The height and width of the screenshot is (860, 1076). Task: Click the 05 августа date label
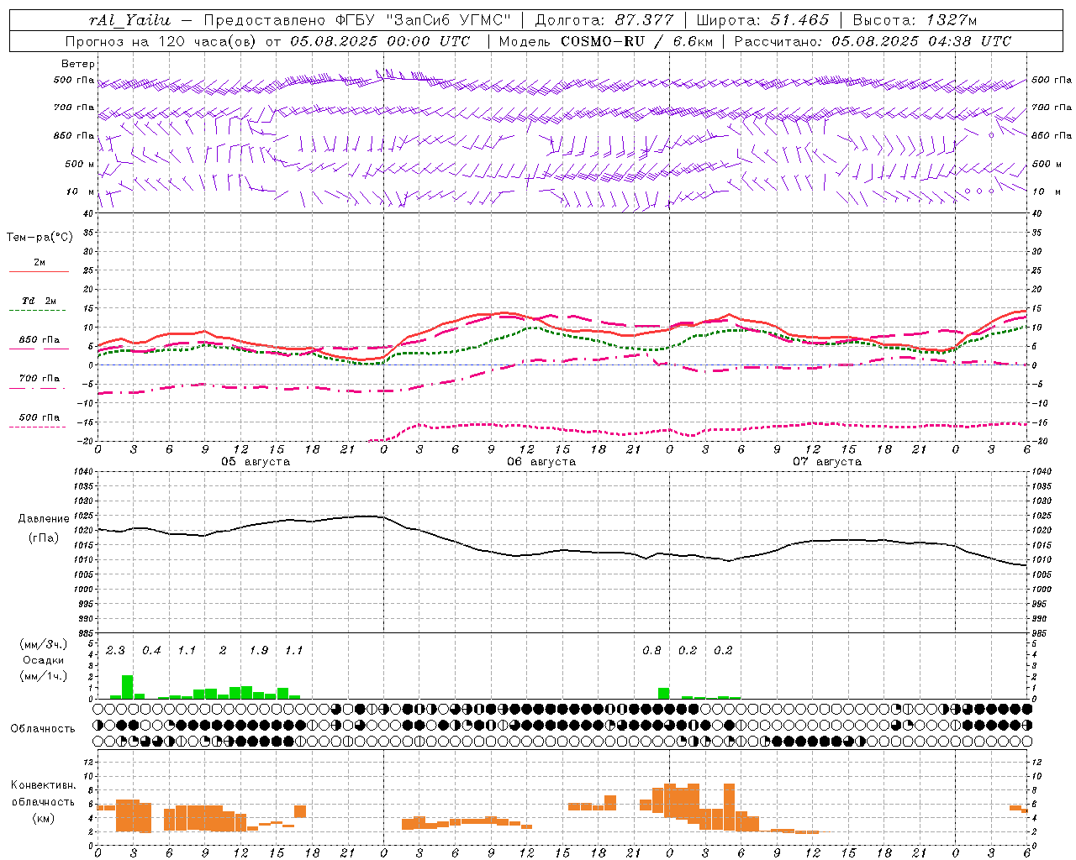[x=256, y=462]
